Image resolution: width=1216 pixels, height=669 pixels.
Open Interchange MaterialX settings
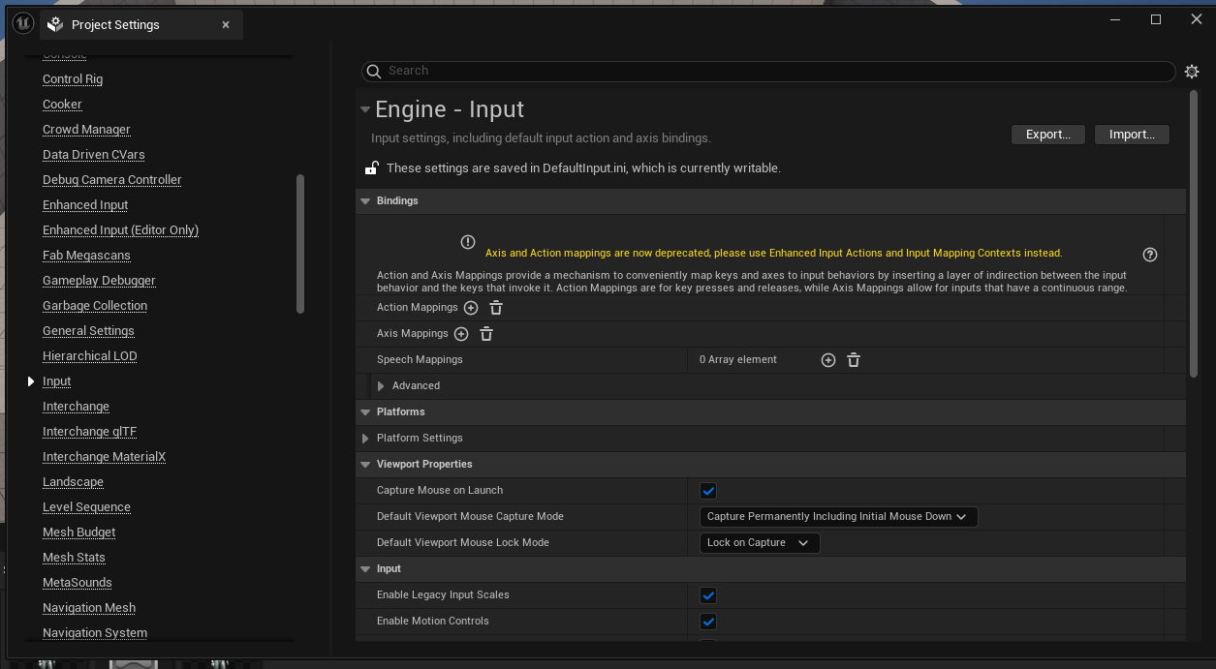105,457
